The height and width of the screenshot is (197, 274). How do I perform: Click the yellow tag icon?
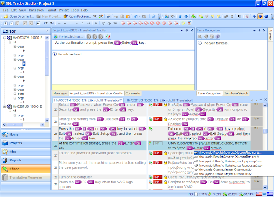click(183, 23)
